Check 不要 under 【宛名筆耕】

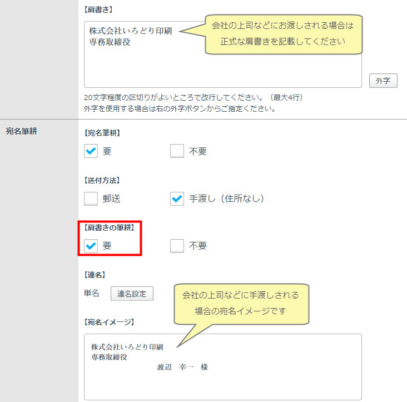coord(177,151)
